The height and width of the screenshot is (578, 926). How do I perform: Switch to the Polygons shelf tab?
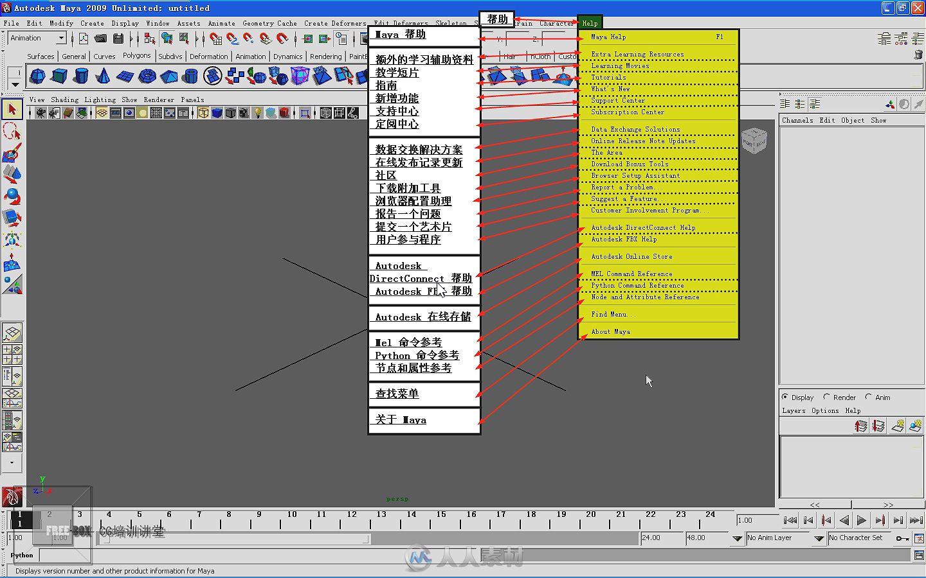[137, 56]
